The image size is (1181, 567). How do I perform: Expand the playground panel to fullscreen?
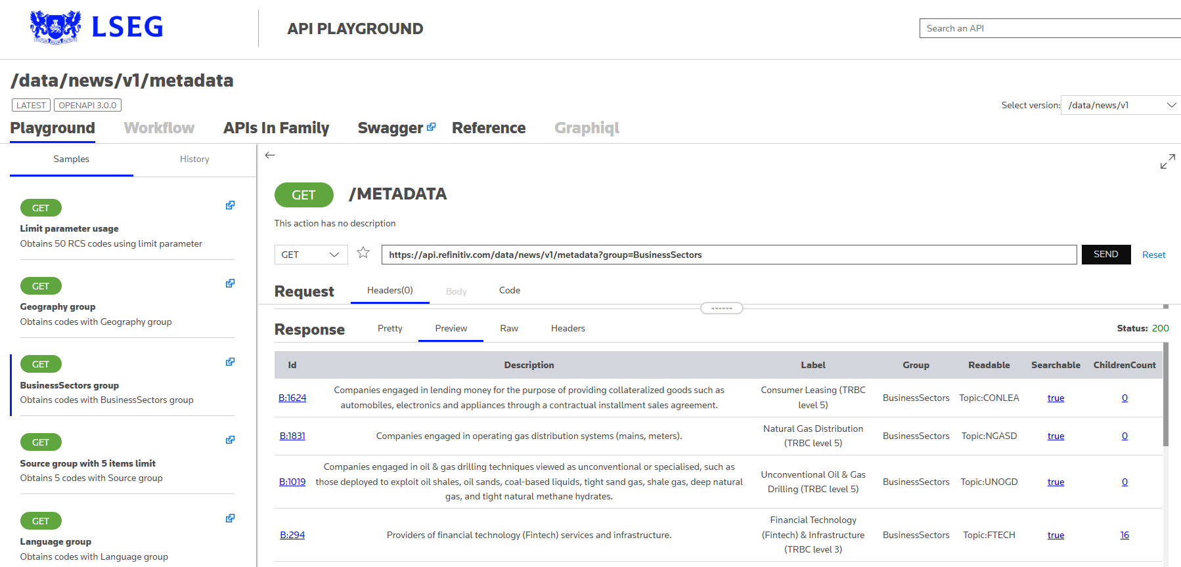(x=1167, y=161)
